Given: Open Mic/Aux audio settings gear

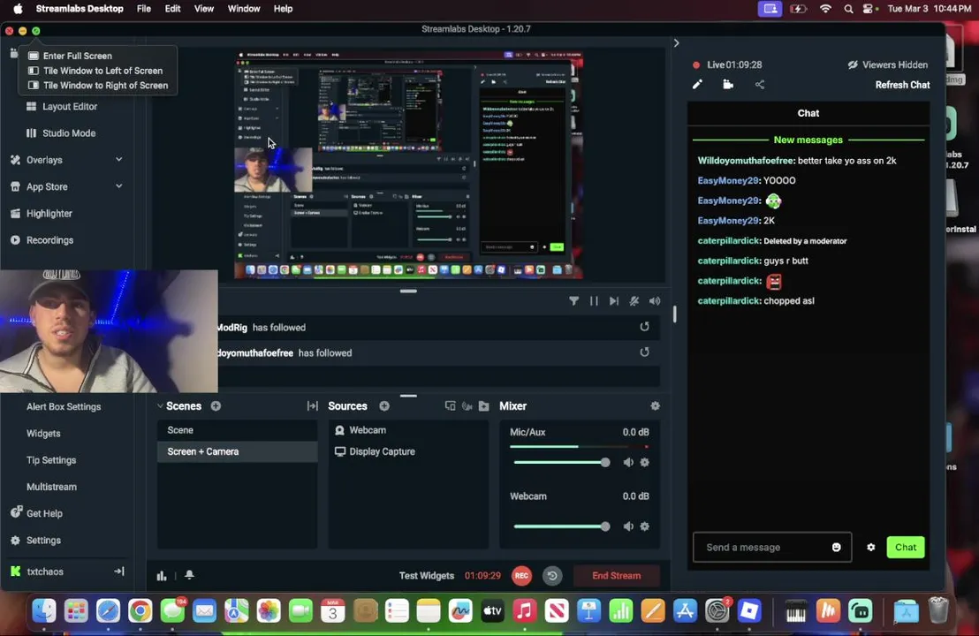Looking at the screenshot, I should tap(645, 463).
